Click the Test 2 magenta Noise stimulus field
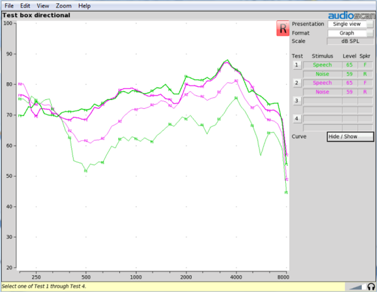The image size is (377, 292). [322, 92]
